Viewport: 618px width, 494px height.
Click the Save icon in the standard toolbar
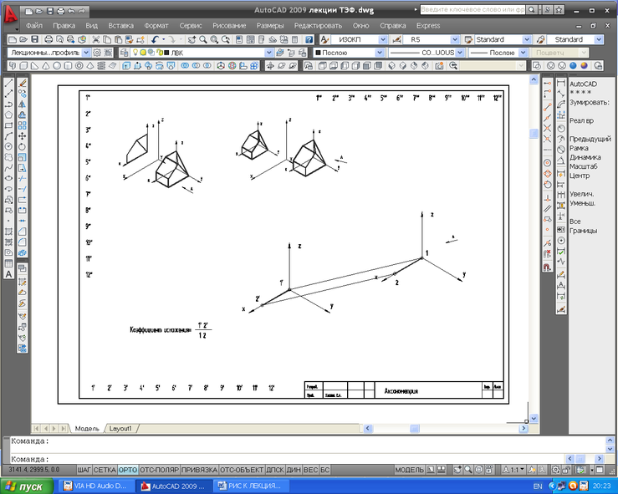34,39
